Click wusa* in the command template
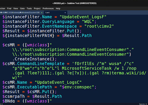The height and width of the screenshot is (105, 148). tap(115, 64)
